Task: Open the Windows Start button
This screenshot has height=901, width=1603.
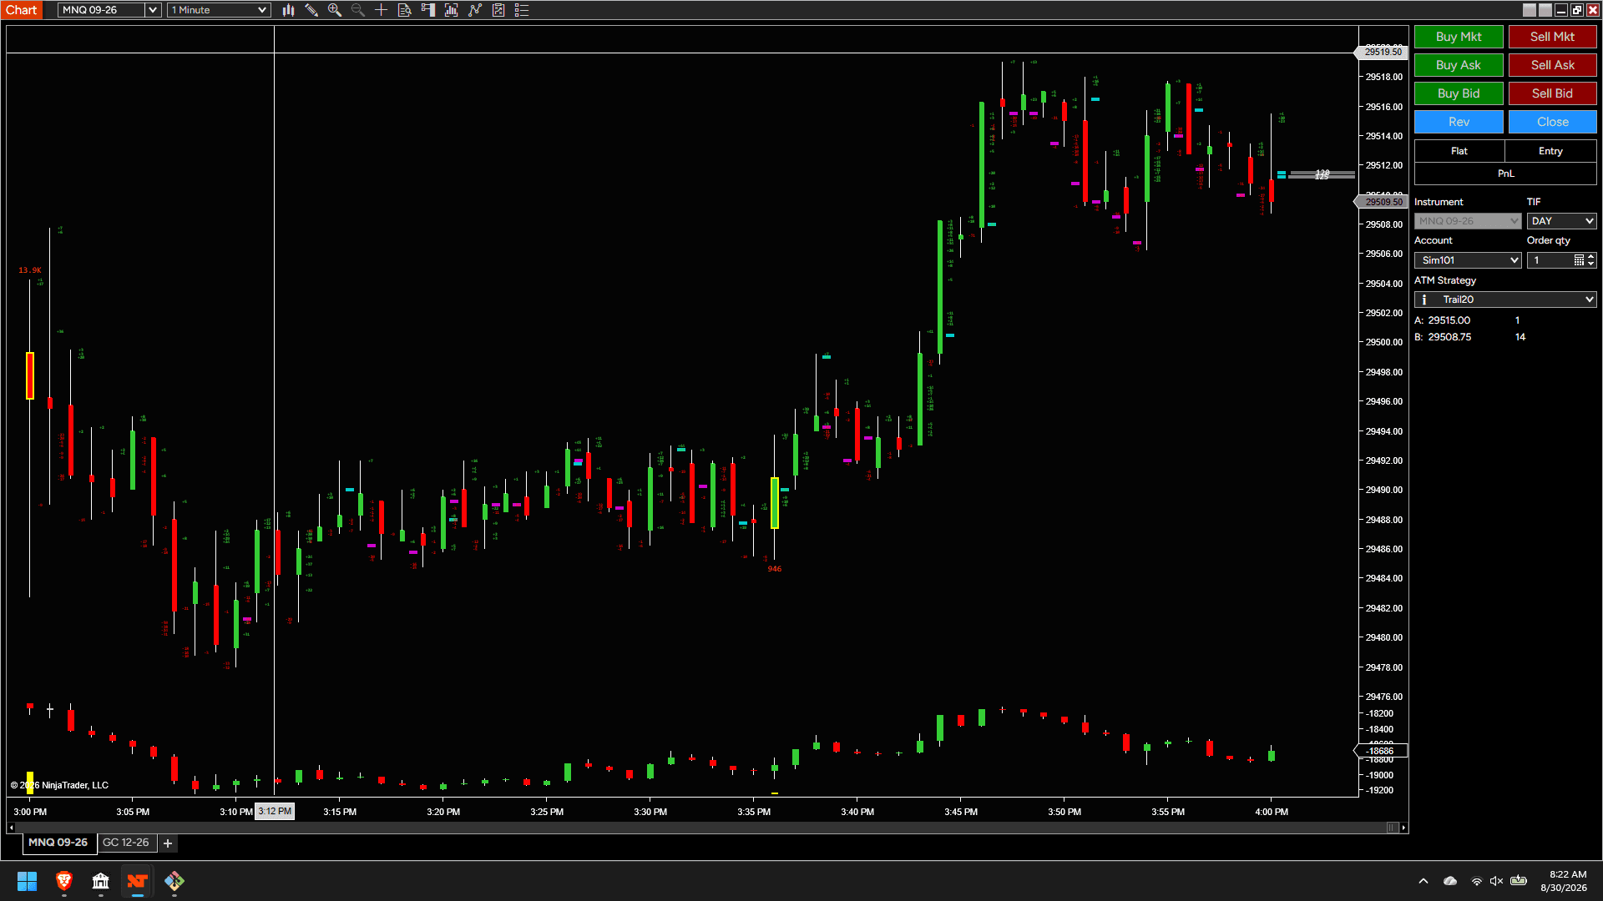Action: [x=27, y=881]
